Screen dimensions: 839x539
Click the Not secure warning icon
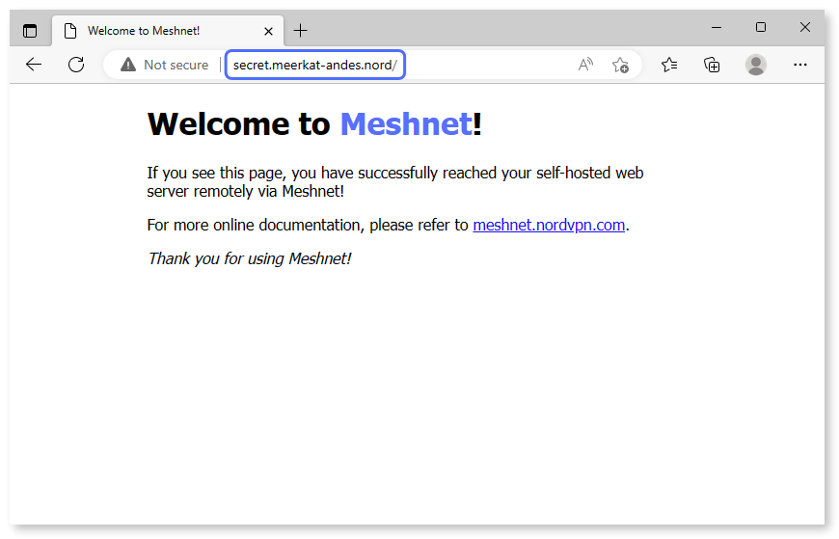128,65
